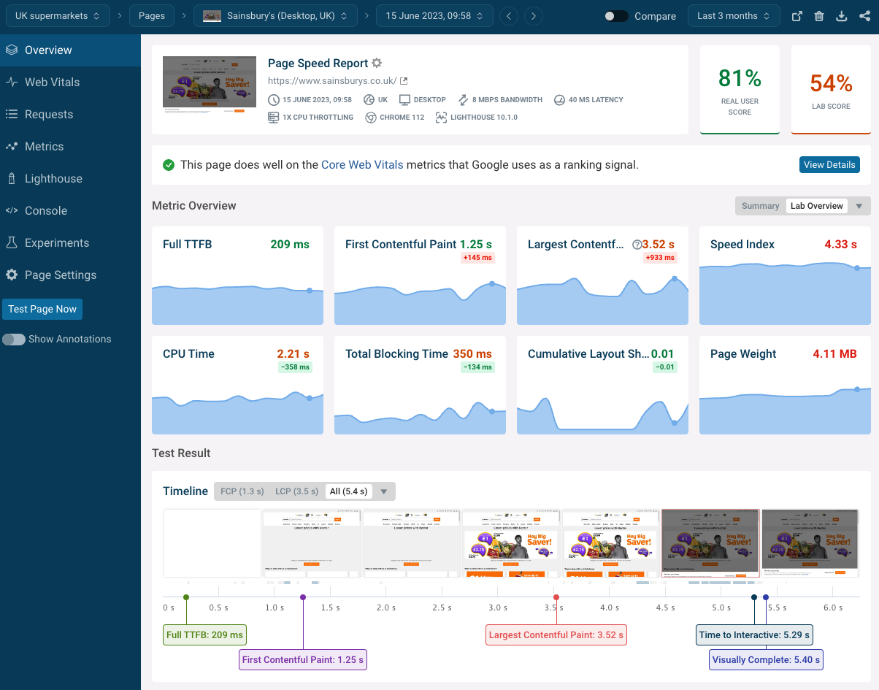
Task: Select Summary view option
Action: click(x=761, y=206)
